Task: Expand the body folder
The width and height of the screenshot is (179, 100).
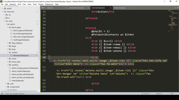Action: pyautogui.click(x=8, y=49)
